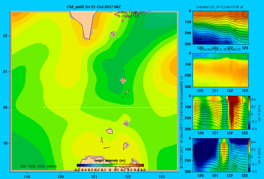
Task: Click the main map latitude label 19
Action: coord(5,143)
